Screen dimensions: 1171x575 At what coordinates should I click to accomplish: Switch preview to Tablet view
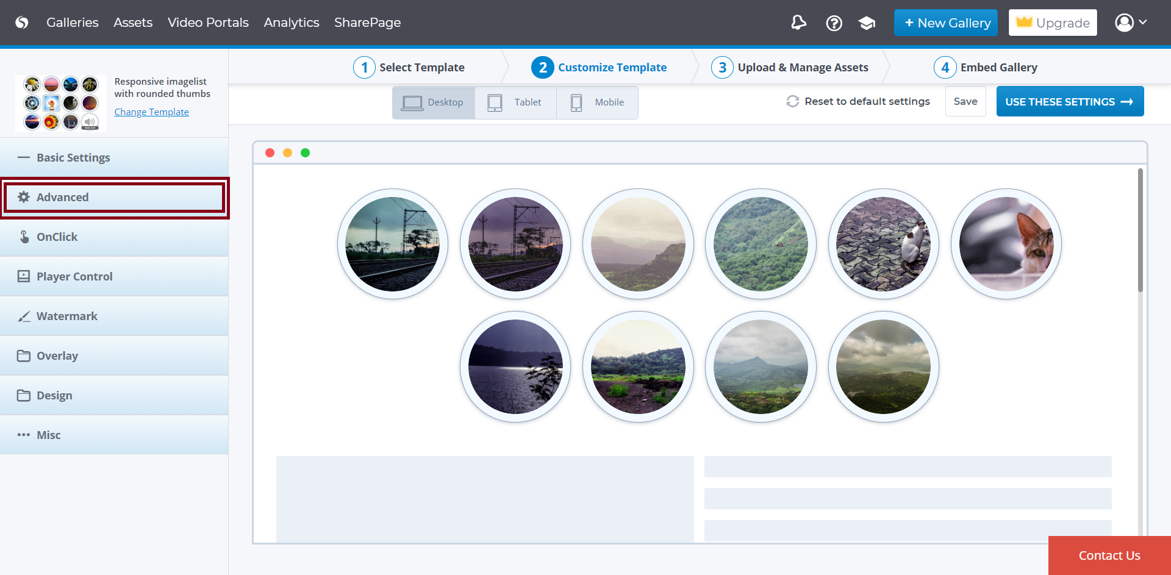coord(515,102)
